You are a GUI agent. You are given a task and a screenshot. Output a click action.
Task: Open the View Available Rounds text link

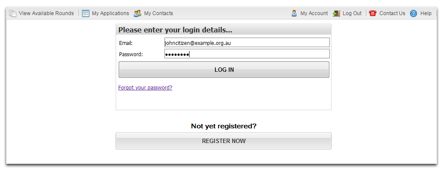coord(46,13)
